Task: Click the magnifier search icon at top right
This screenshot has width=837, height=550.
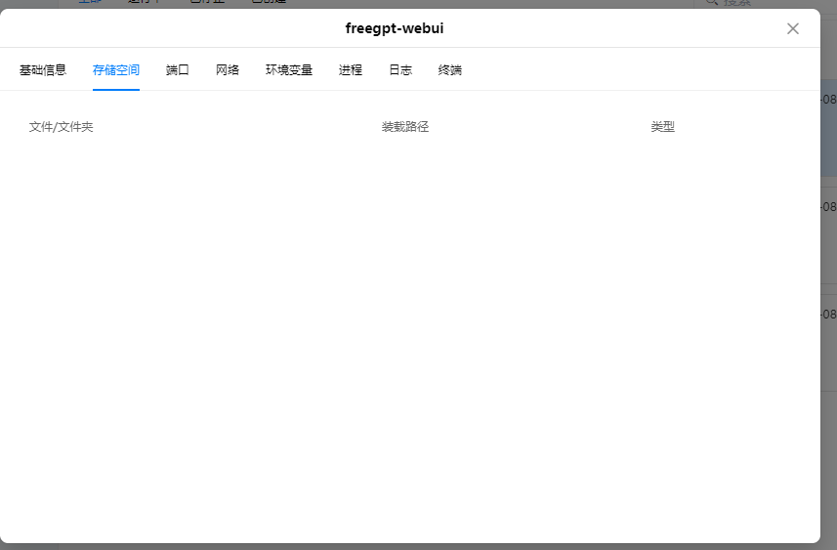Action: click(710, 3)
